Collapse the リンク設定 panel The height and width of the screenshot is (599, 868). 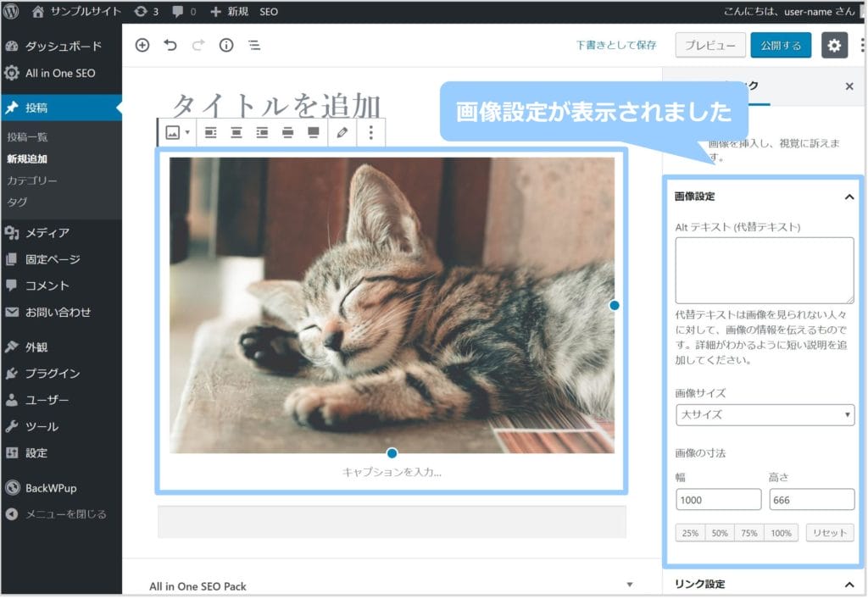[849, 584]
